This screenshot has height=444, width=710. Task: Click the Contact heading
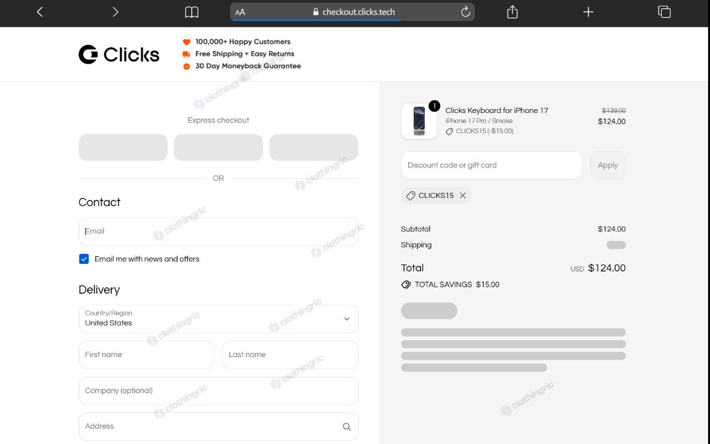[99, 202]
